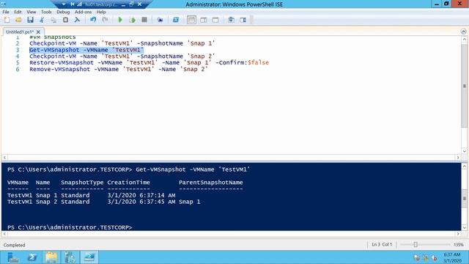Open new remote PowerShell tab icon
469x264 pixels.
[160, 20]
